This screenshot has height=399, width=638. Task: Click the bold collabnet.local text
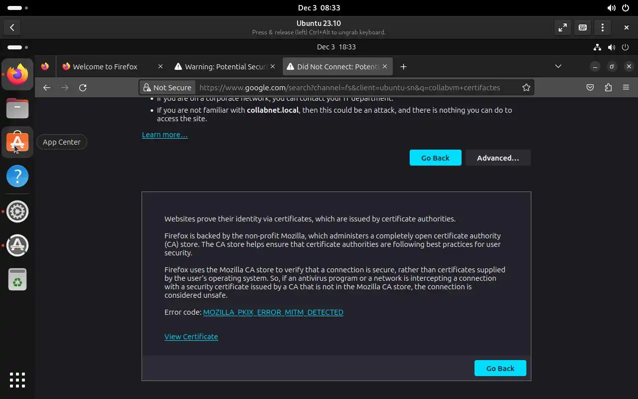click(273, 110)
